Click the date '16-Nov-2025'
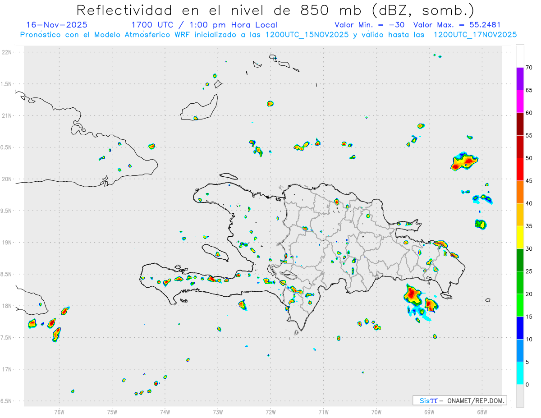Viewport: 541px width, 418px height. [57, 25]
